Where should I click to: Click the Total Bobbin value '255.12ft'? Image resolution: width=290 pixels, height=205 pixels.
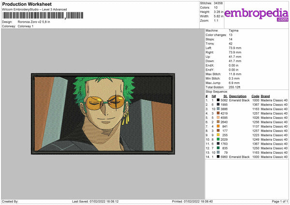point(234,88)
